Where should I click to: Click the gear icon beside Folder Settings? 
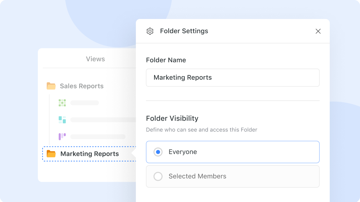pos(150,31)
